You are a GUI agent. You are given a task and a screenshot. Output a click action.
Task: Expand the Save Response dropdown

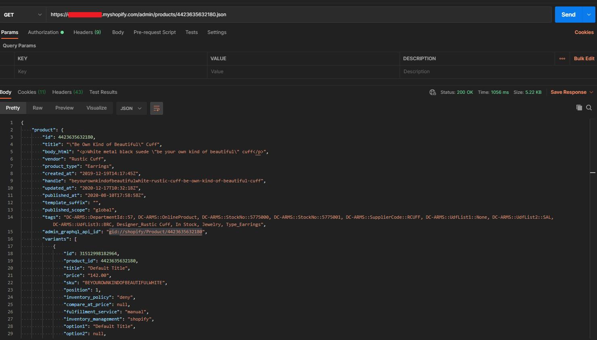click(591, 92)
